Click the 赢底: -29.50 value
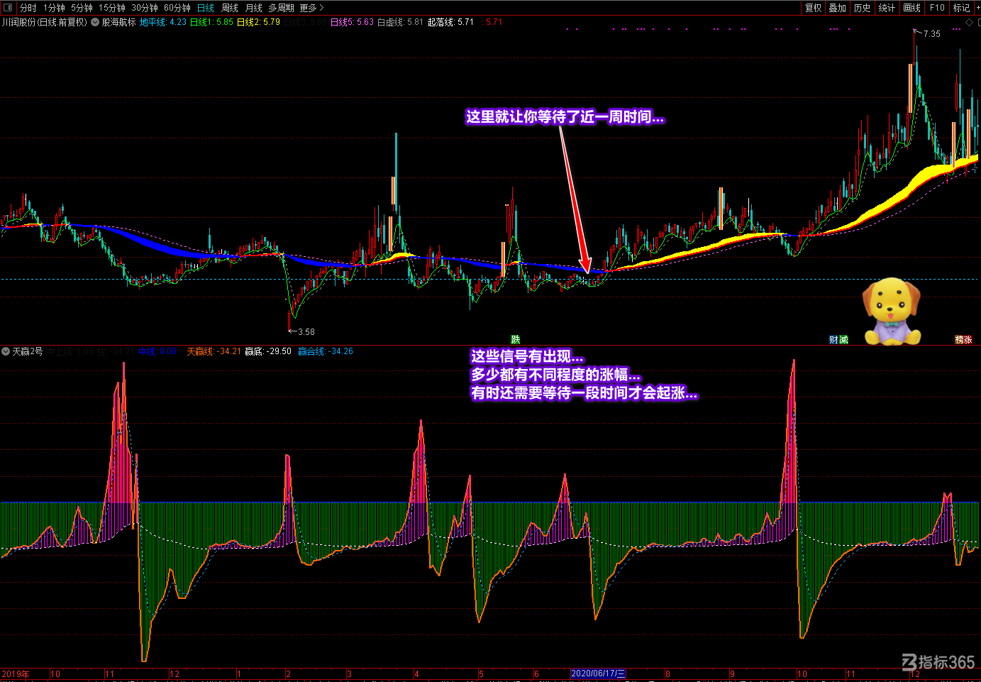 click(x=268, y=351)
